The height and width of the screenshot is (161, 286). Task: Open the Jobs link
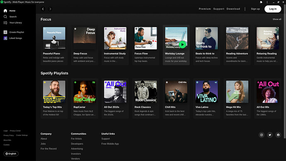[x=43, y=144]
